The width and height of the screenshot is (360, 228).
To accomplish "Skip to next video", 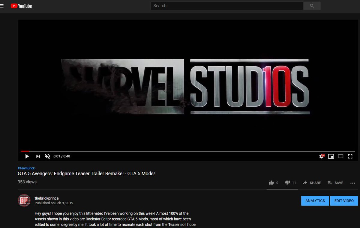I will (38, 156).
